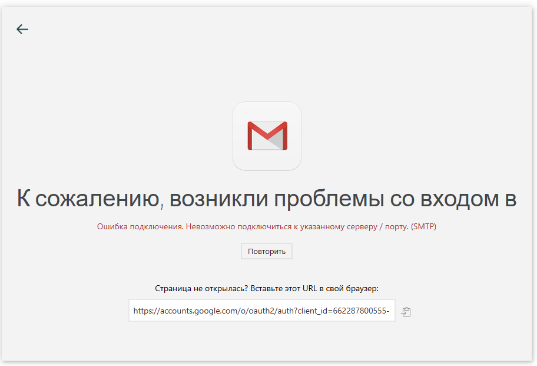Go back using the left arrow
This screenshot has width=537, height=366.
pos(22,29)
